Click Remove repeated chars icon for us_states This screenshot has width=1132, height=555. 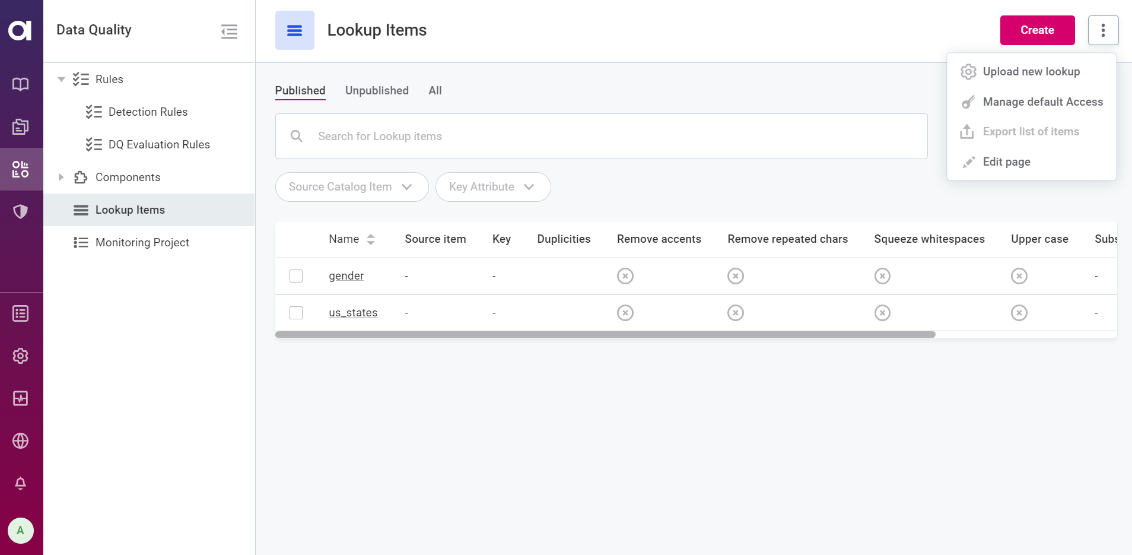pyautogui.click(x=736, y=313)
